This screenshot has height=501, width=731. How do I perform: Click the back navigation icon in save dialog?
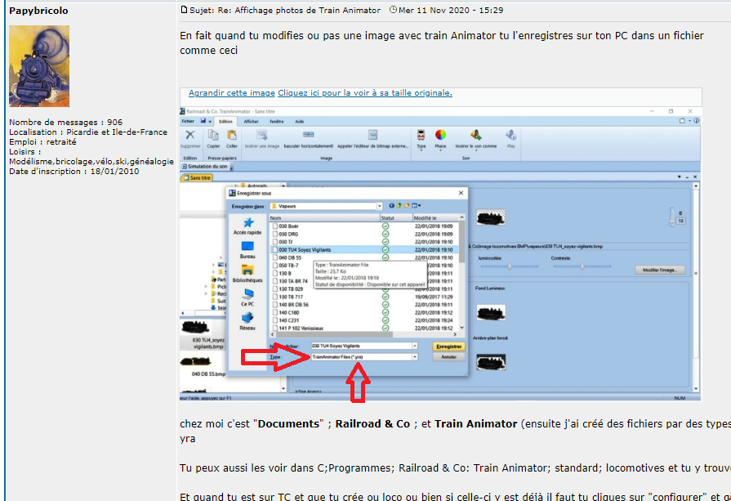[391, 205]
